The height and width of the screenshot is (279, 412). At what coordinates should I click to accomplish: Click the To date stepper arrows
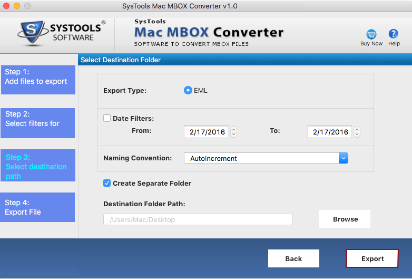coord(357,132)
